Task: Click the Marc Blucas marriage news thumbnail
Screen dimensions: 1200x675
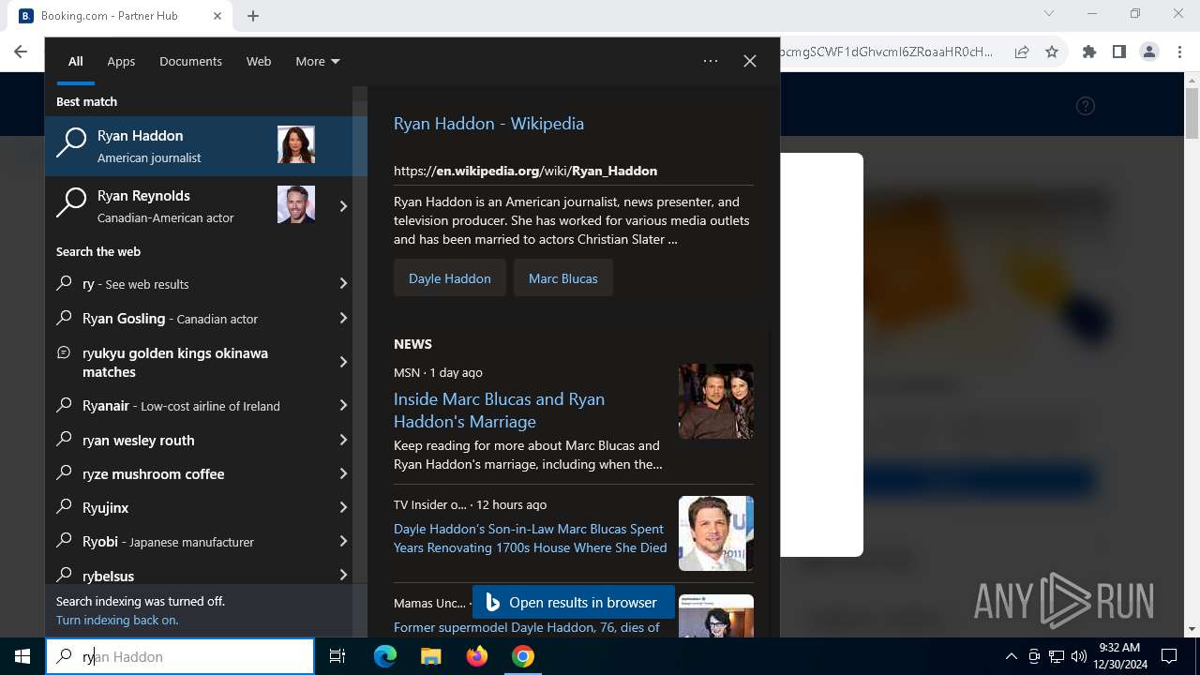Action: pos(716,401)
